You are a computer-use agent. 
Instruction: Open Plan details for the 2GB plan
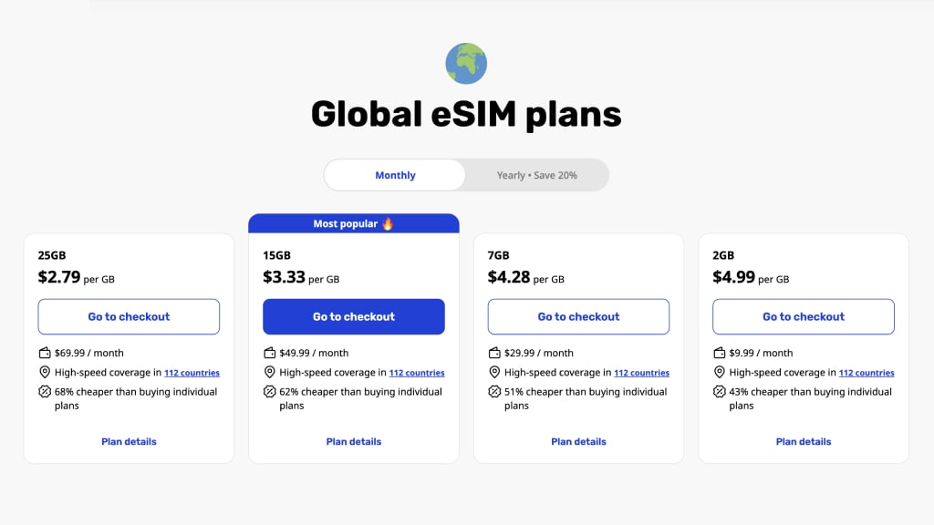804,442
